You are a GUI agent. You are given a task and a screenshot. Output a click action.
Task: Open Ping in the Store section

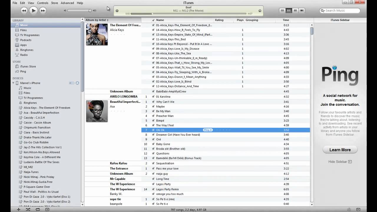[x=23, y=72]
